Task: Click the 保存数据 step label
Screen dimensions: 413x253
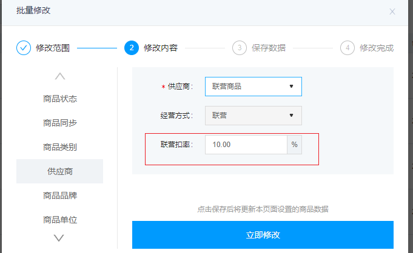Action: pyautogui.click(x=269, y=48)
